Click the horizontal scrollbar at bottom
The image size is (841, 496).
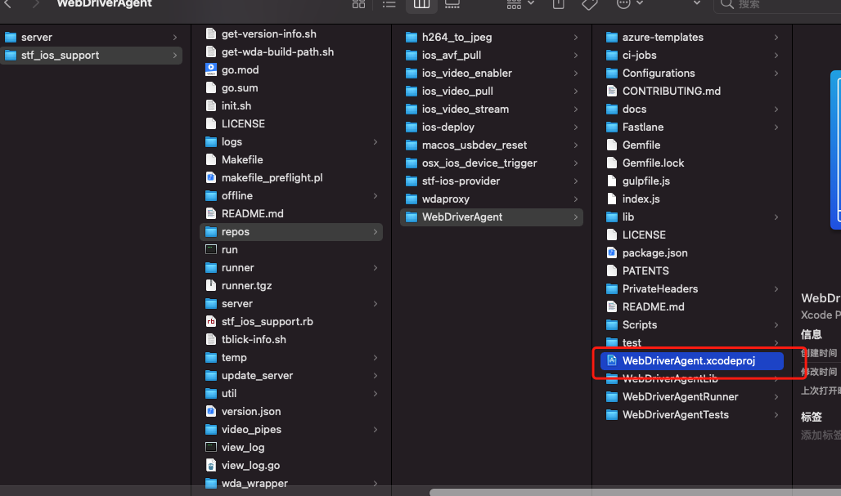[634, 492]
